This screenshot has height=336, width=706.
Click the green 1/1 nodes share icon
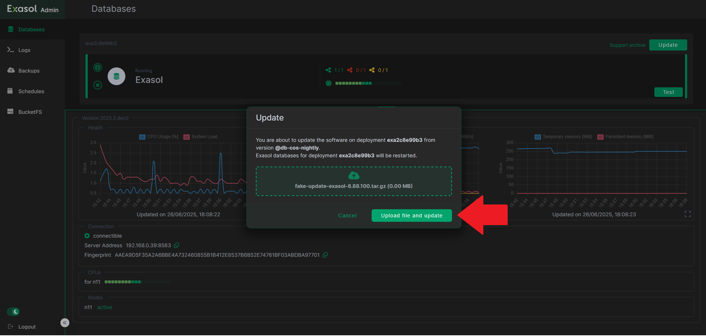(x=328, y=70)
